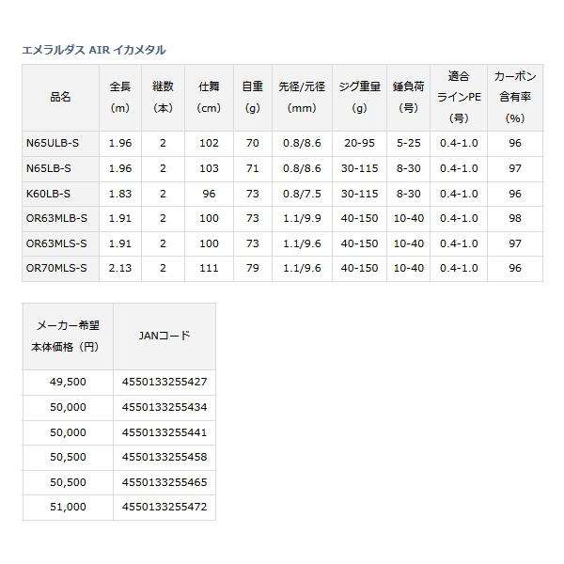
Task: Select JAN code 4550133255458
Action: click(164, 457)
